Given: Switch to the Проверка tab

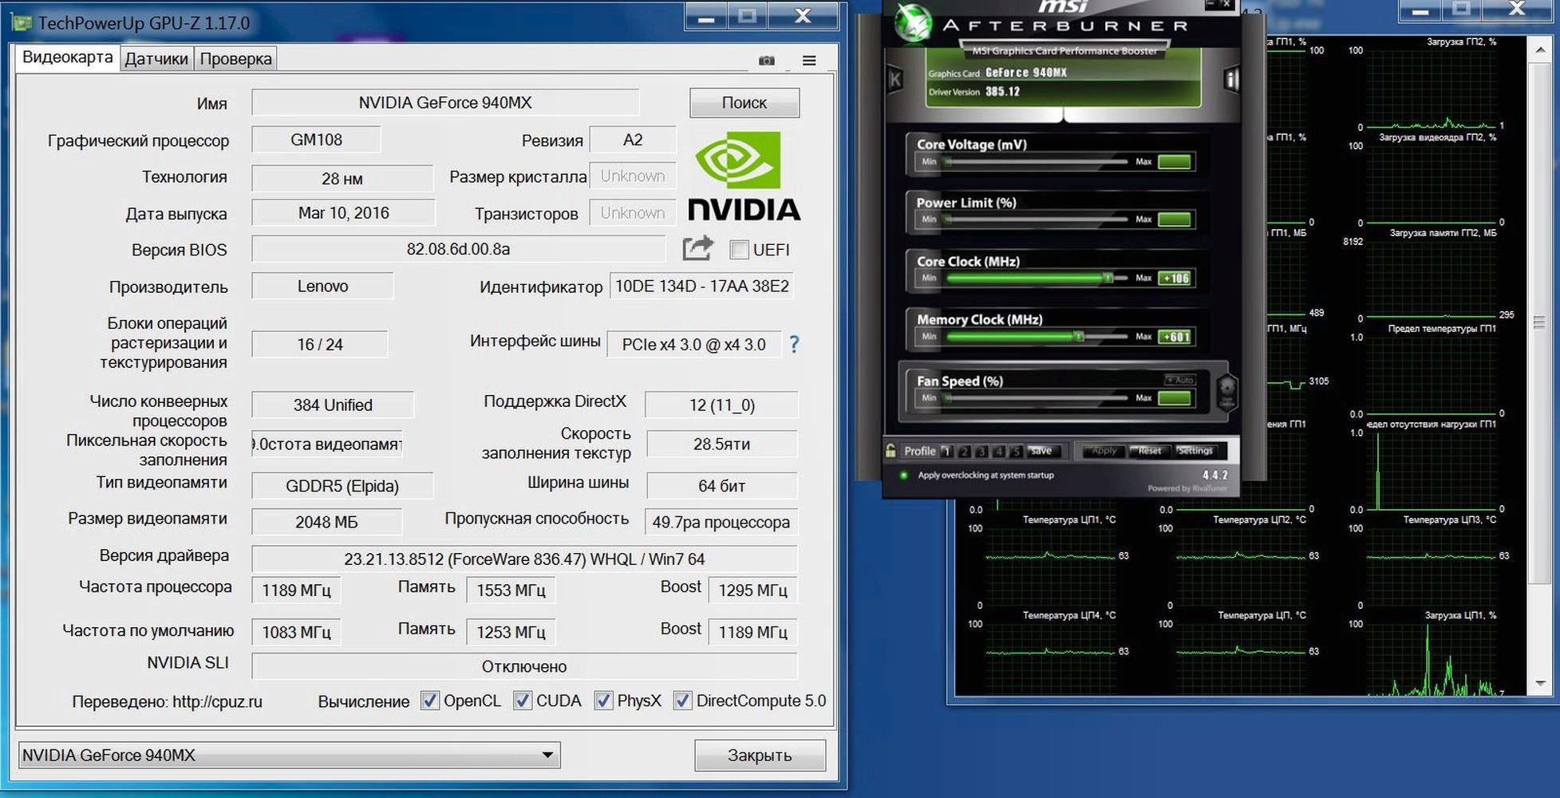Looking at the screenshot, I should [x=235, y=59].
